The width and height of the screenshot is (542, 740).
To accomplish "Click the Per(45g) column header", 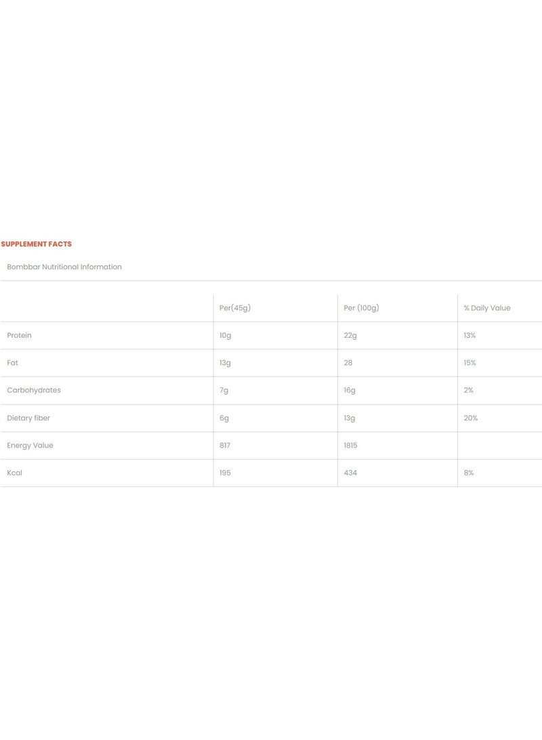I will (x=235, y=308).
